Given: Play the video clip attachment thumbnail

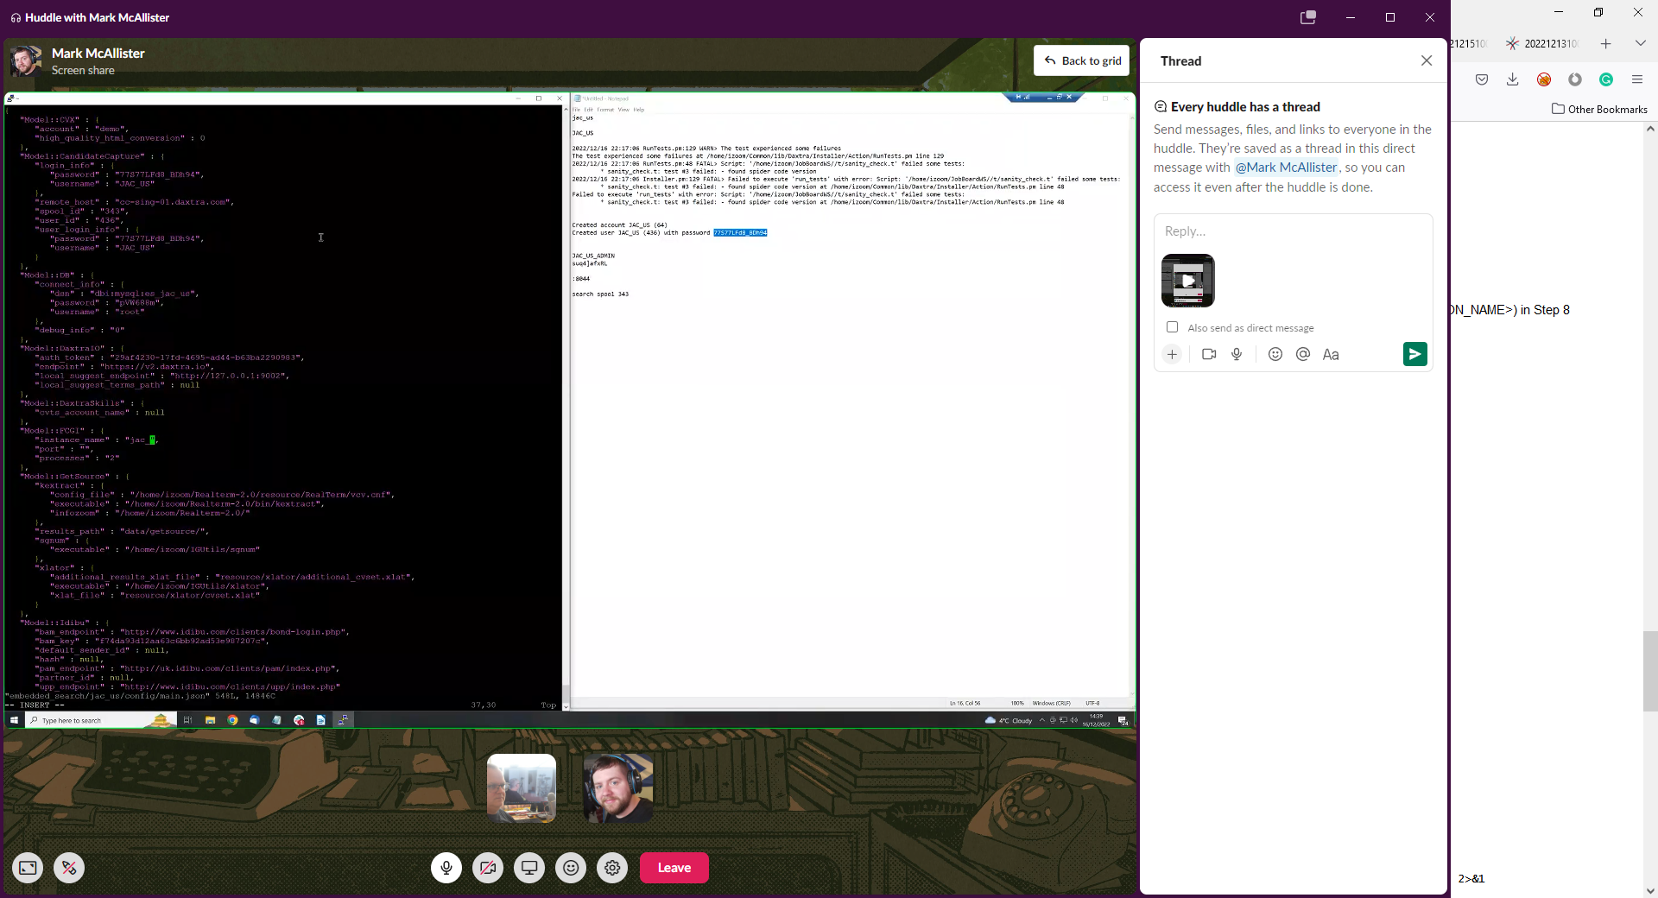Looking at the screenshot, I should [x=1188, y=281].
